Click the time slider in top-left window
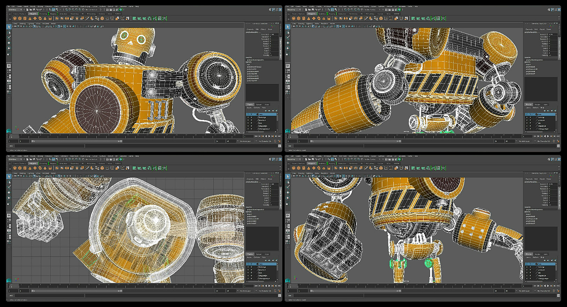The image size is (567, 307). pyautogui.click(x=126, y=136)
